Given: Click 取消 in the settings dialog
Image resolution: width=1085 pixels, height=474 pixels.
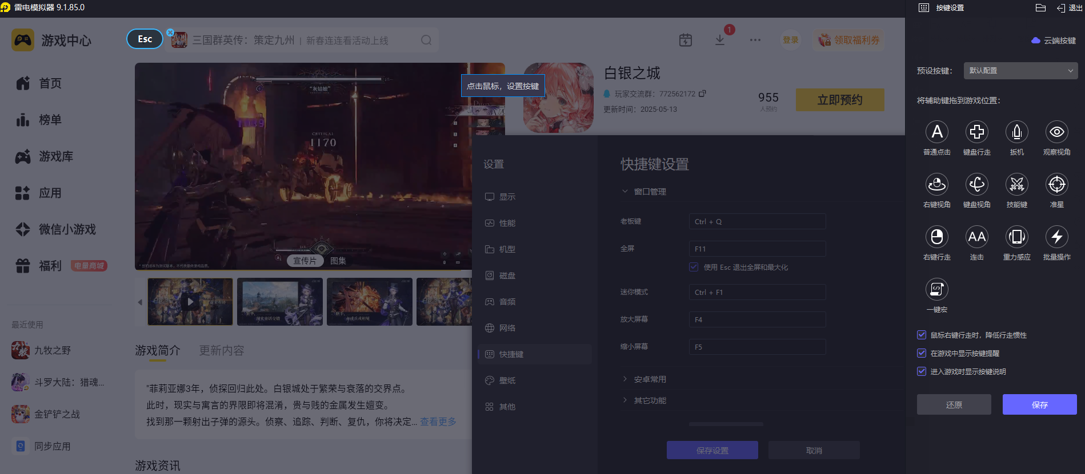Looking at the screenshot, I should (814, 450).
